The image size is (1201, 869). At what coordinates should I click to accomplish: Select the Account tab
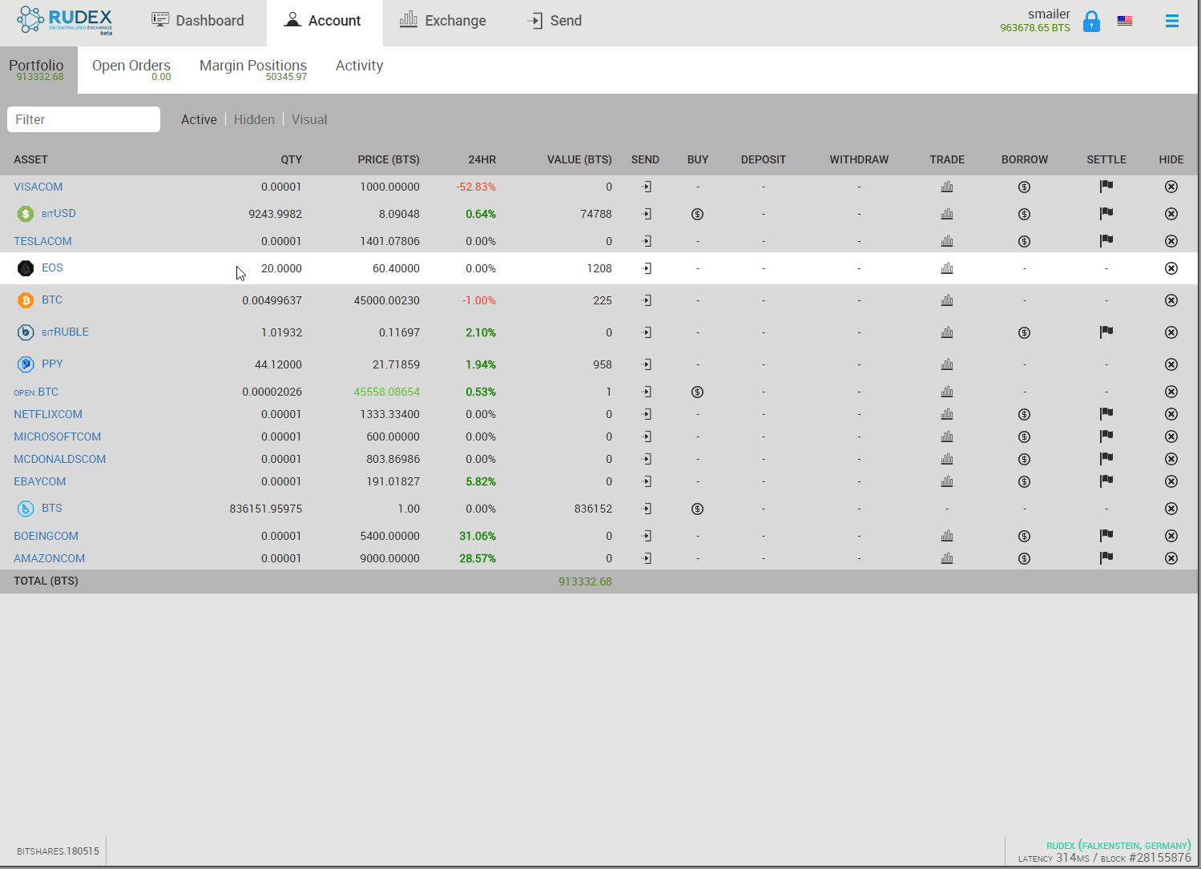(324, 21)
